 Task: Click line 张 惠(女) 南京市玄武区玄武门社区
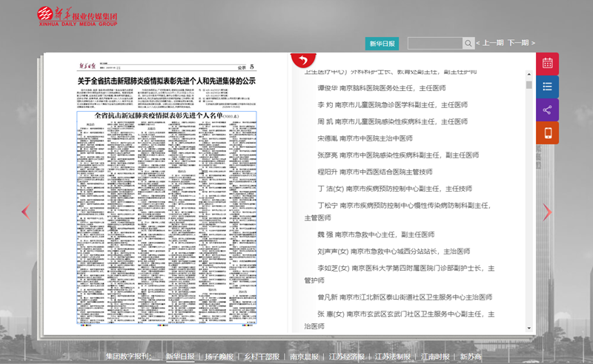400,320
